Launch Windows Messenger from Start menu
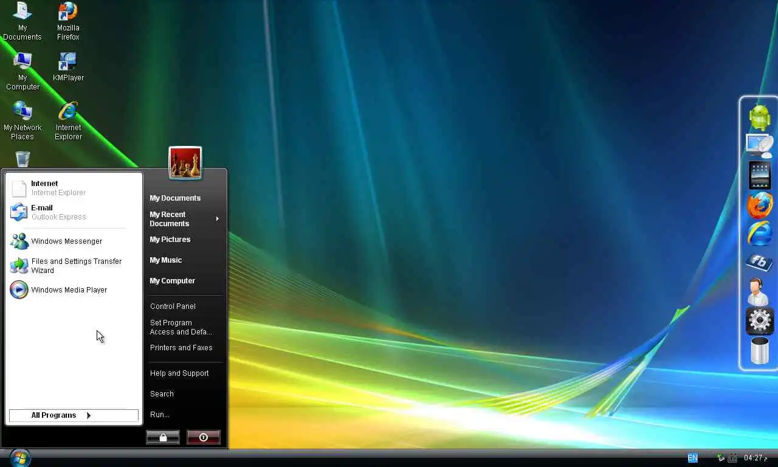778x467 pixels. coord(74,241)
